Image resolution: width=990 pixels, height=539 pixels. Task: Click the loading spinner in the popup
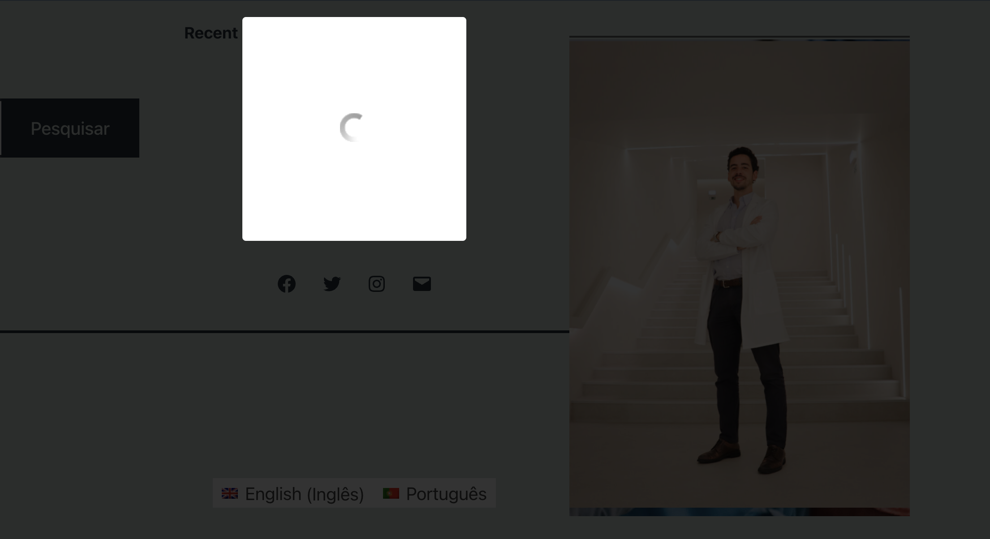(x=353, y=128)
